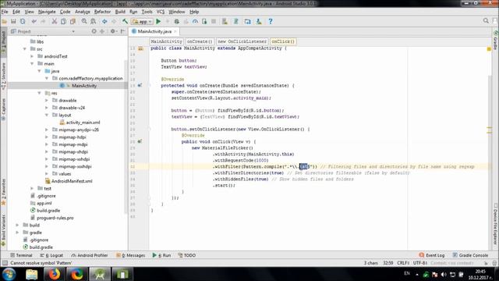Click Sync Project with Gradle icon
Viewport: 499px width, 281px height.
(x=235, y=21)
